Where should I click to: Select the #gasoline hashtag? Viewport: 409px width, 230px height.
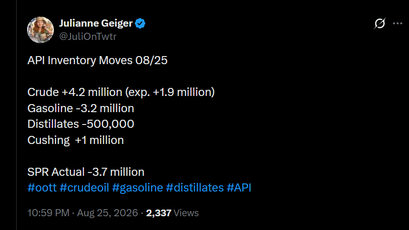138,188
